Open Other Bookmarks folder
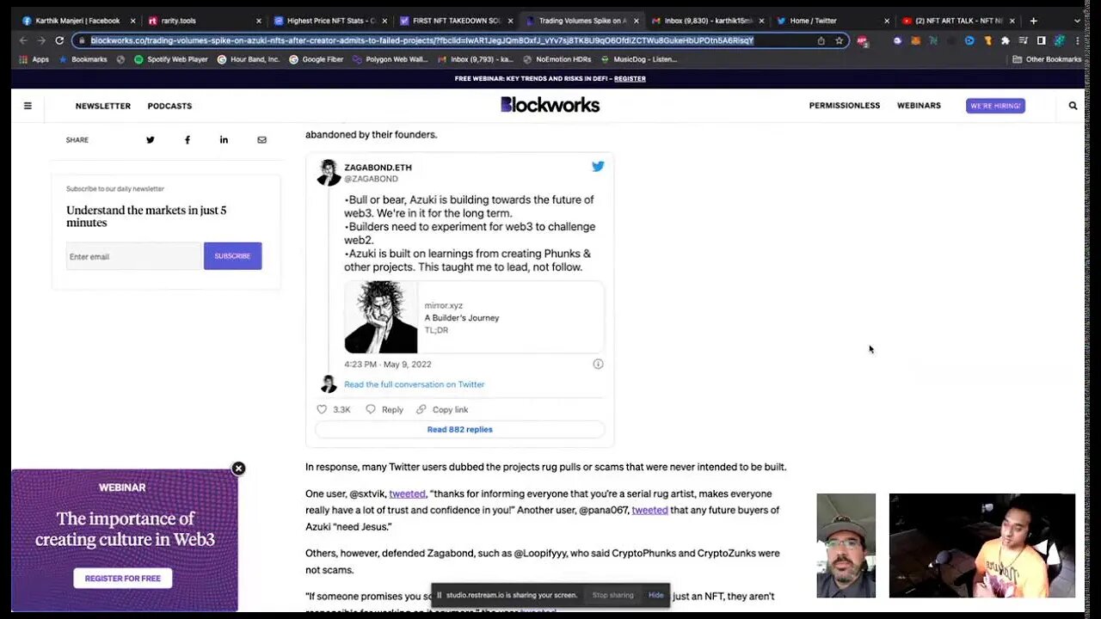Screen dimensions: 1101x619 click(x=1047, y=59)
